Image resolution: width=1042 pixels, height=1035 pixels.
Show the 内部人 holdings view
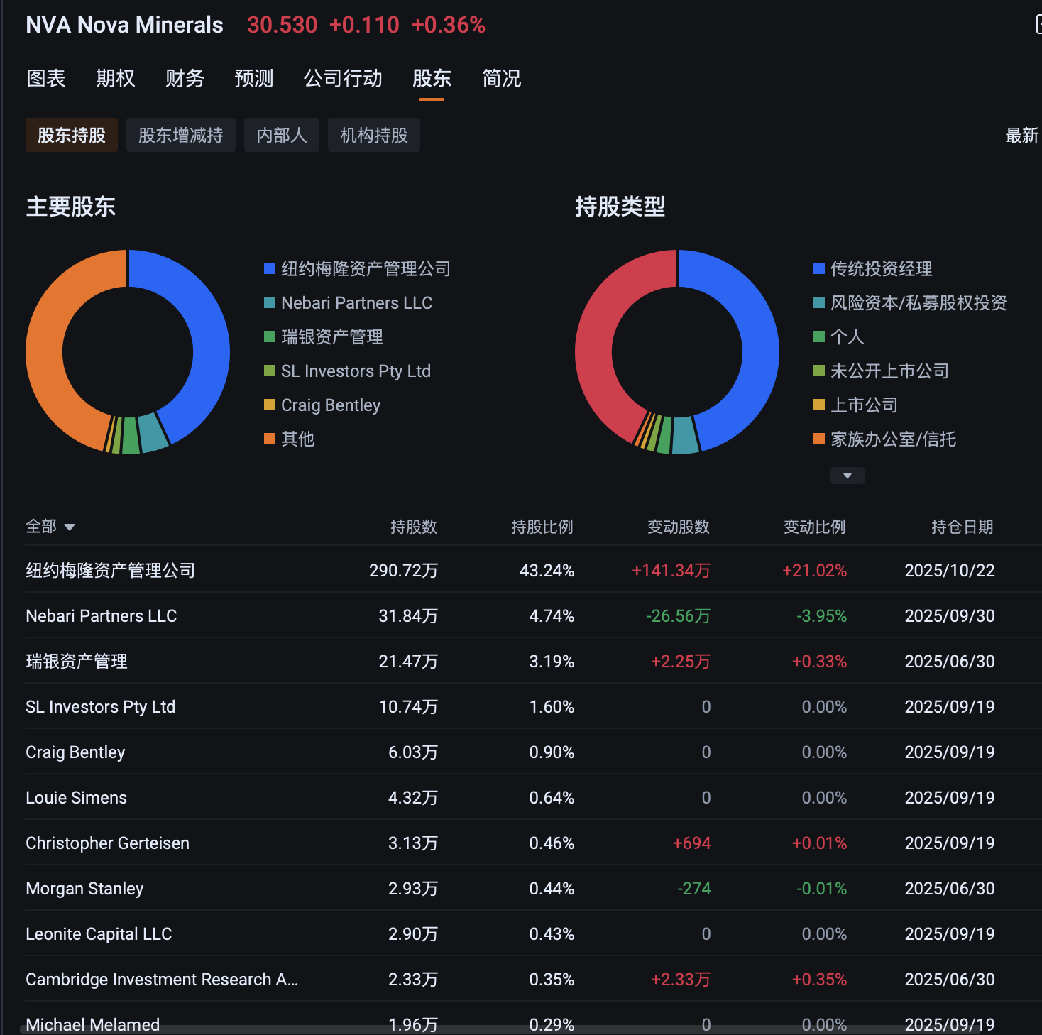pos(282,135)
